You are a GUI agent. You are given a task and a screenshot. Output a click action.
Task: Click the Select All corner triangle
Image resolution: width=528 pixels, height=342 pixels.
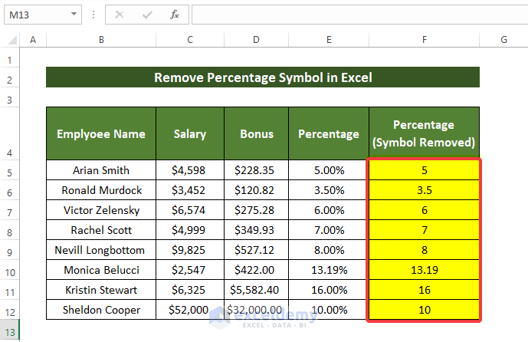(x=10, y=39)
